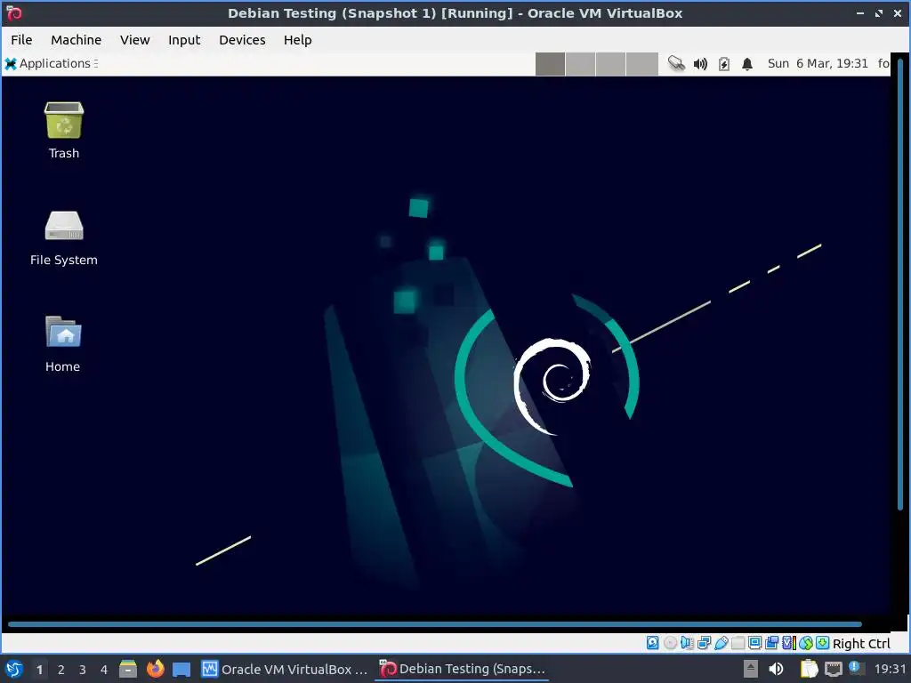Screen dimensions: 911x683
Task: Open the host clipboard manager tray icon
Action: pos(809,669)
